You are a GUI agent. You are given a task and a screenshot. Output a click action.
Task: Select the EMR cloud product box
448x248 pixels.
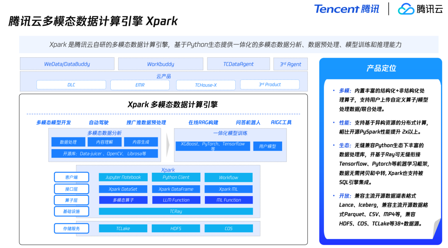pyautogui.click(x=140, y=85)
